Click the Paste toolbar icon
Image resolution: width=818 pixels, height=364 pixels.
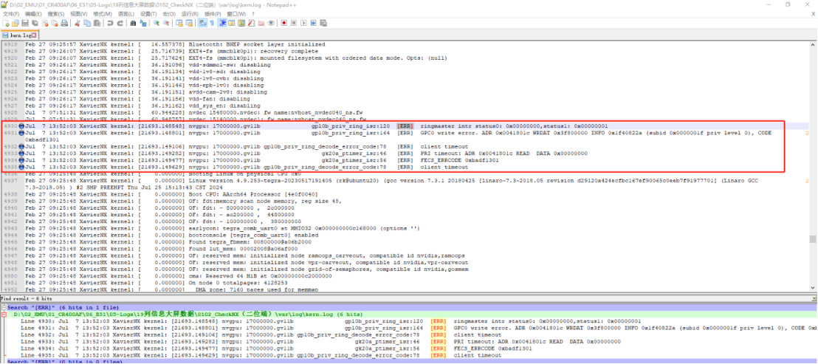pyautogui.click(x=97, y=23)
